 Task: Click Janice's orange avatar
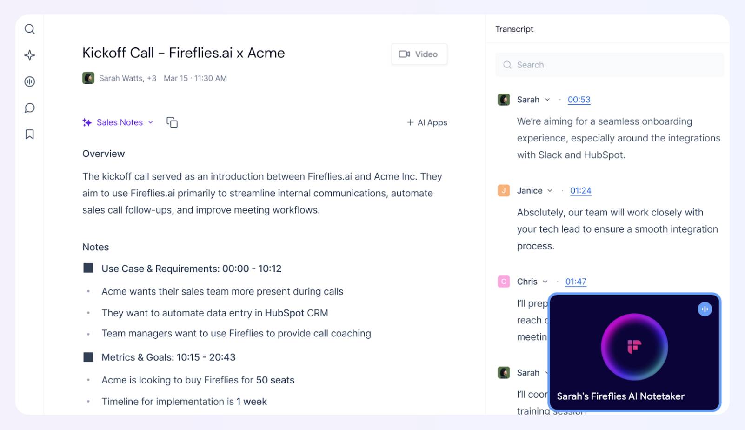coord(504,190)
